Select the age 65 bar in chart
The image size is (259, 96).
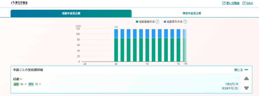click(116, 45)
